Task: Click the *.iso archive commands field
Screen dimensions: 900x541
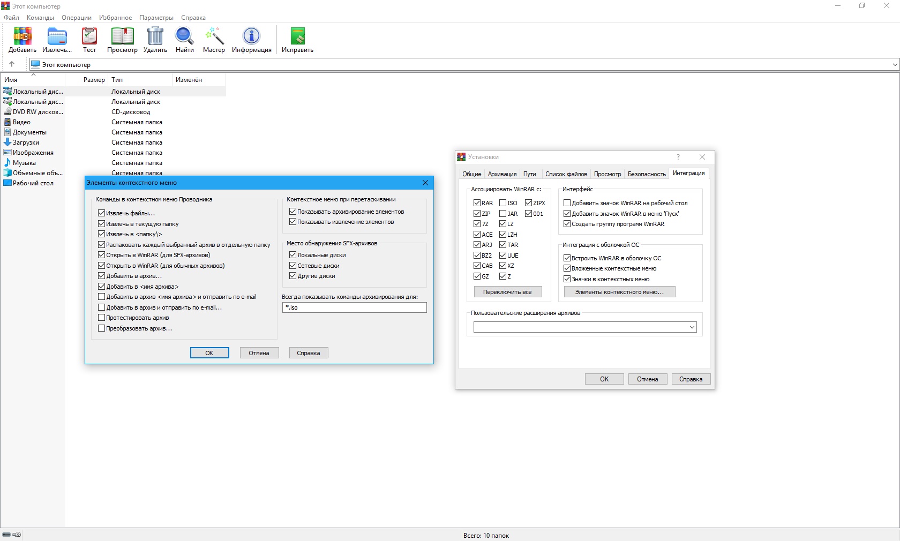Action: pos(354,307)
